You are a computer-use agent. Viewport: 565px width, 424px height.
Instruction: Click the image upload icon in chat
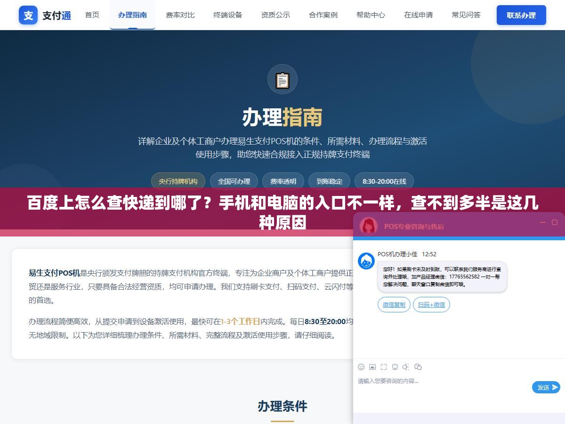tap(372, 367)
